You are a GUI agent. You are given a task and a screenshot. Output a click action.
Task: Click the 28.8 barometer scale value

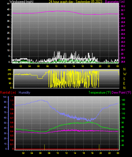123,62
